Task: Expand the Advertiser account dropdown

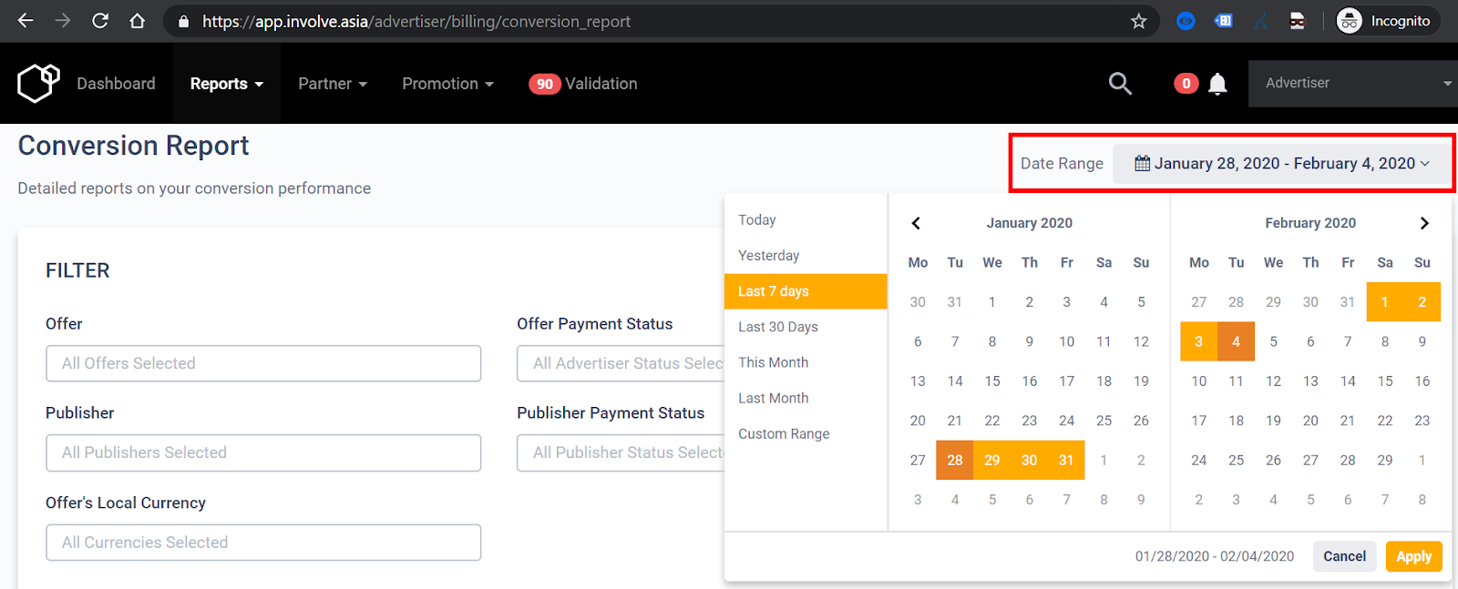Action: tap(1352, 84)
